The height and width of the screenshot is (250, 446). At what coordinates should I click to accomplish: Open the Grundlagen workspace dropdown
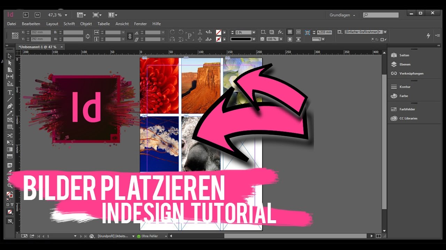(x=342, y=15)
